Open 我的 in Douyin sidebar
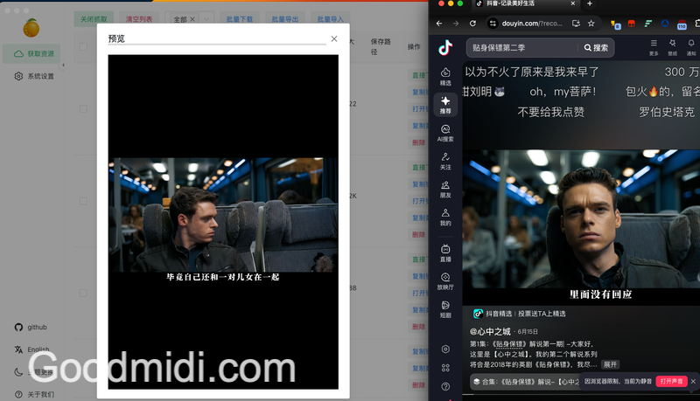The height and width of the screenshot is (401, 700). pyautogui.click(x=445, y=218)
